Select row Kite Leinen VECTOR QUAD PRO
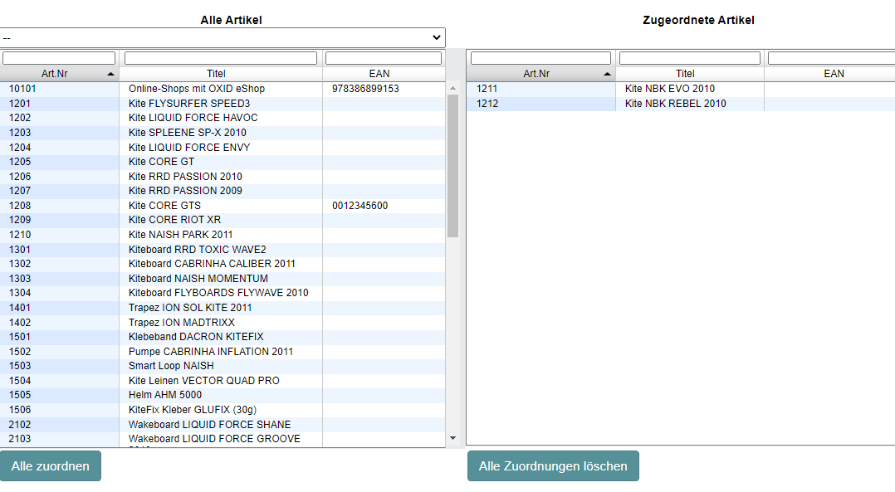The height and width of the screenshot is (492, 895). pyautogui.click(x=223, y=381)
